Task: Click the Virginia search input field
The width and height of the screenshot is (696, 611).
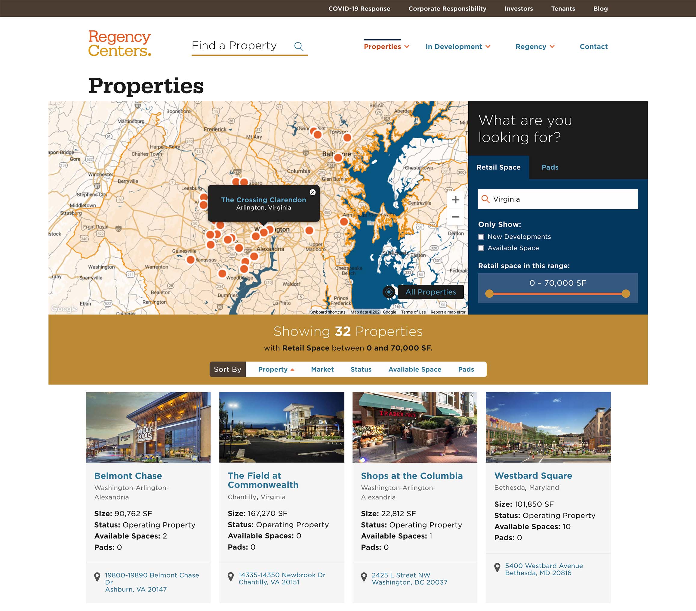Action: [x=559, y=199]
